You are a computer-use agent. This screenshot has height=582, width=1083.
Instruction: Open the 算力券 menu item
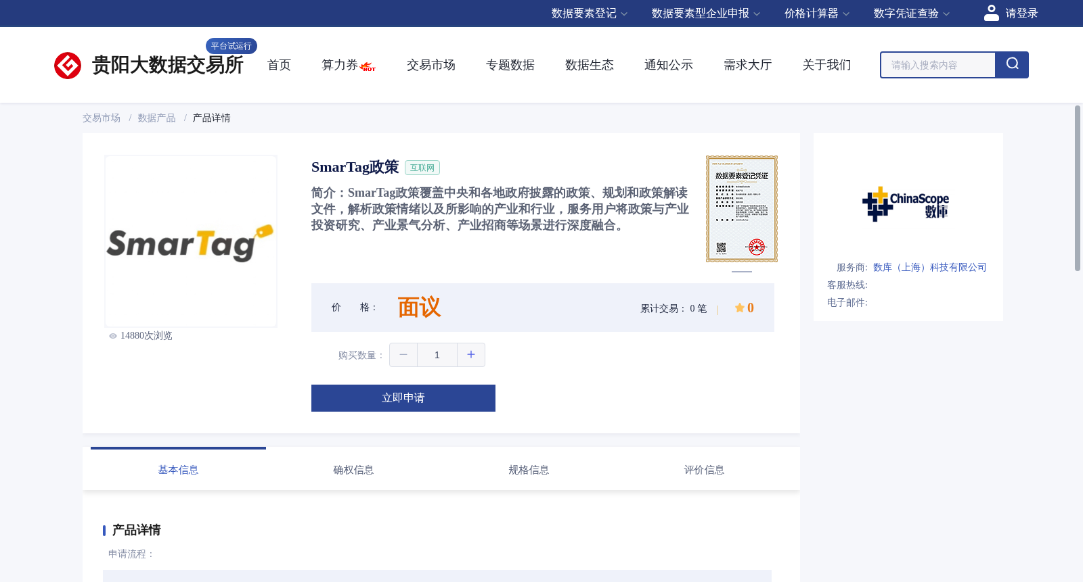click(339, 65)
